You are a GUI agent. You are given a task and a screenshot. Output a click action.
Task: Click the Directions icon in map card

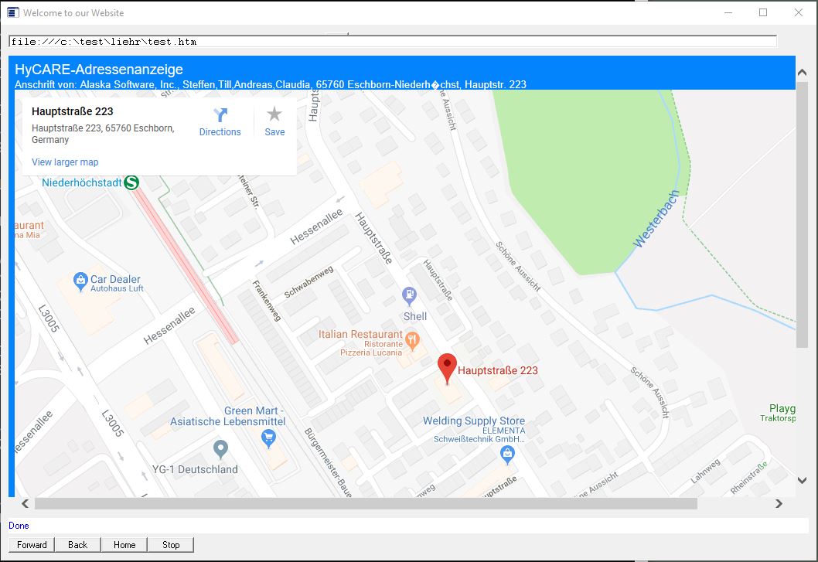pyautogui.click(x=220, y=115)
